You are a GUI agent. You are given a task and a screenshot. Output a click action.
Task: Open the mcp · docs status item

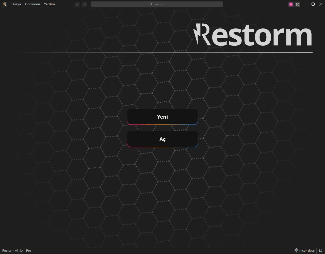[x=304, y=251]
